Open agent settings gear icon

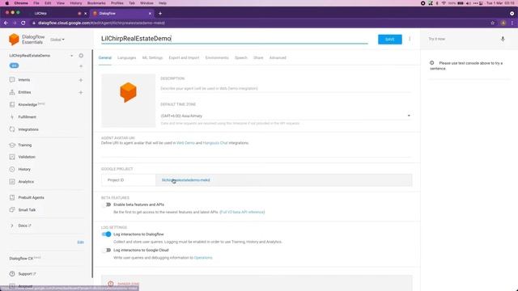point(81,56)
